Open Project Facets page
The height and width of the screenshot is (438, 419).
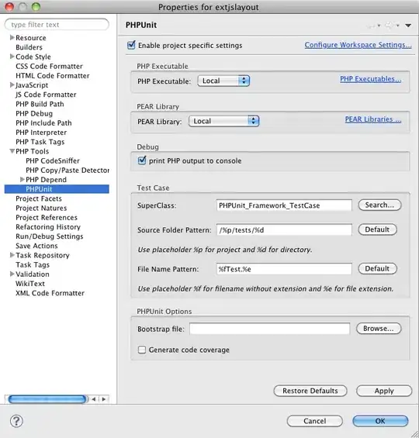click(39, 198)
